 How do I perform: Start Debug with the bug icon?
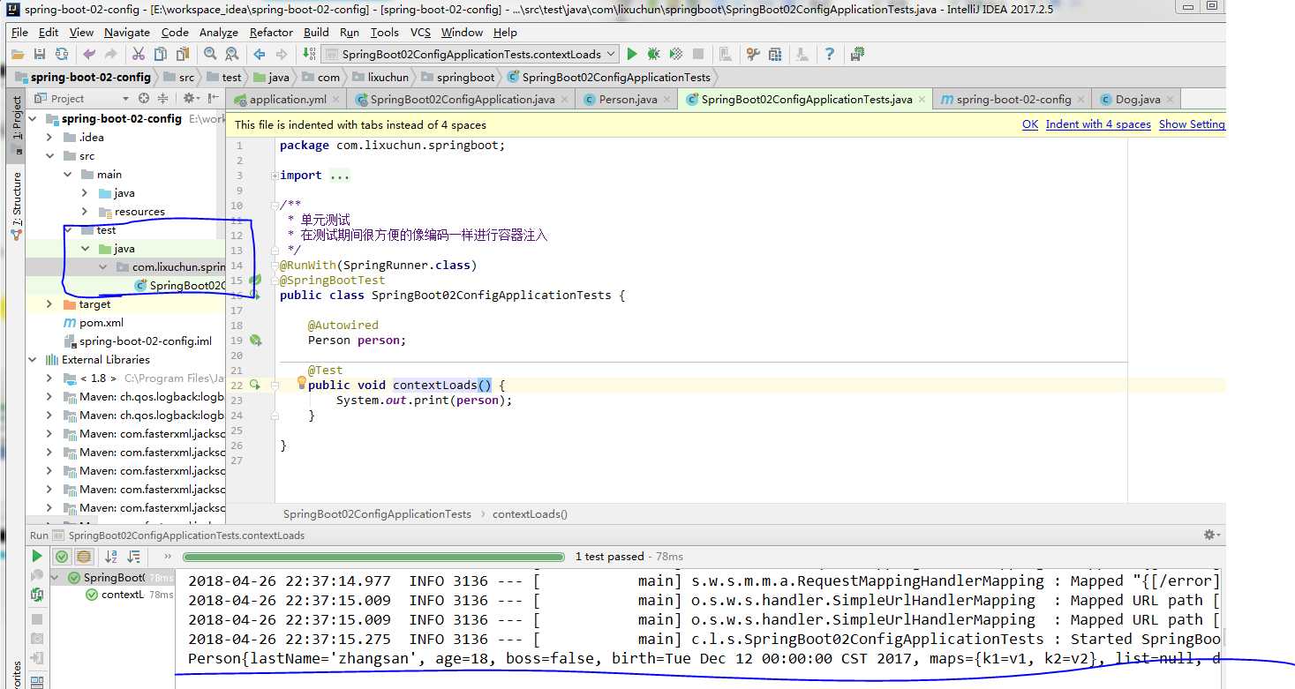(654, 54)
